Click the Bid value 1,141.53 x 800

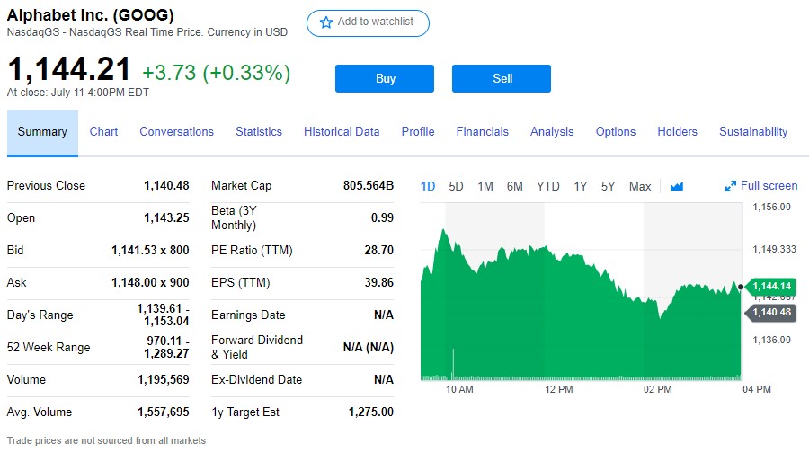[x=150, y=250]
